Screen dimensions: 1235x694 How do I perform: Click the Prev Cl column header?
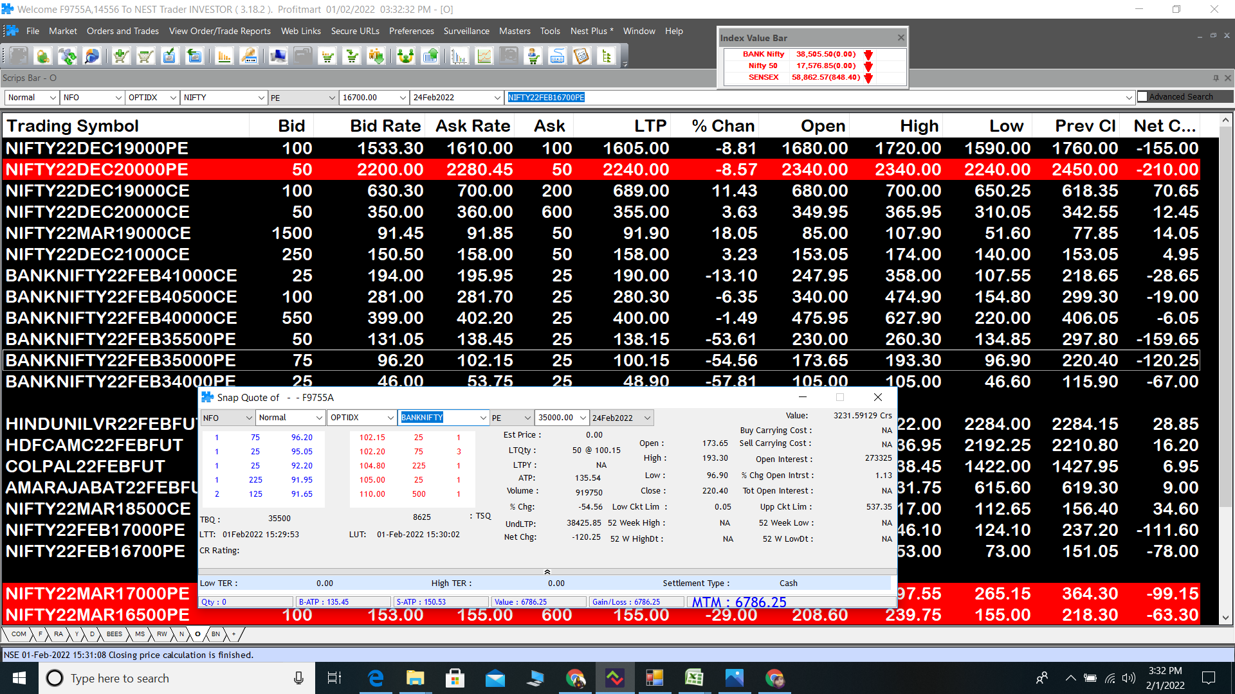click(1075, 126)
